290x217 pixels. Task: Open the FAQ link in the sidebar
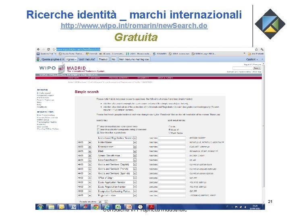(x=39, y=104)
